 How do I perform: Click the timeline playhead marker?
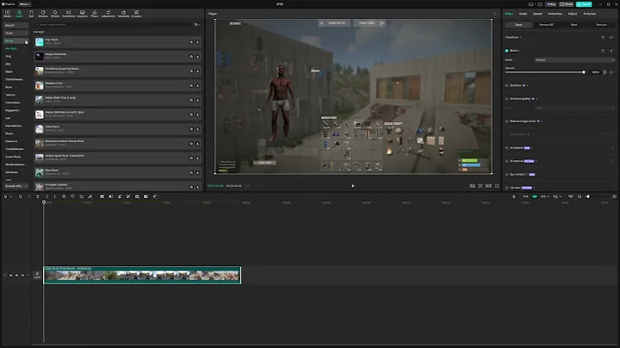click(44, 202)
